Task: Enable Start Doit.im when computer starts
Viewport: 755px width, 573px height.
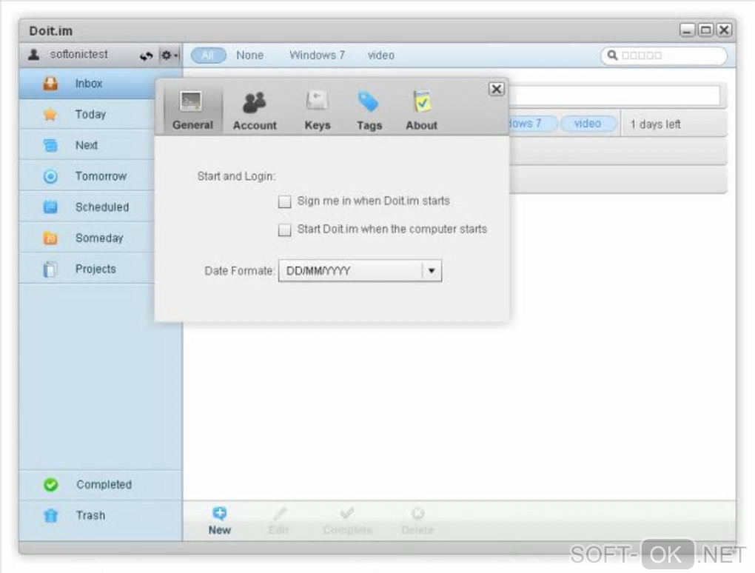Action: [x=284, y=229]
